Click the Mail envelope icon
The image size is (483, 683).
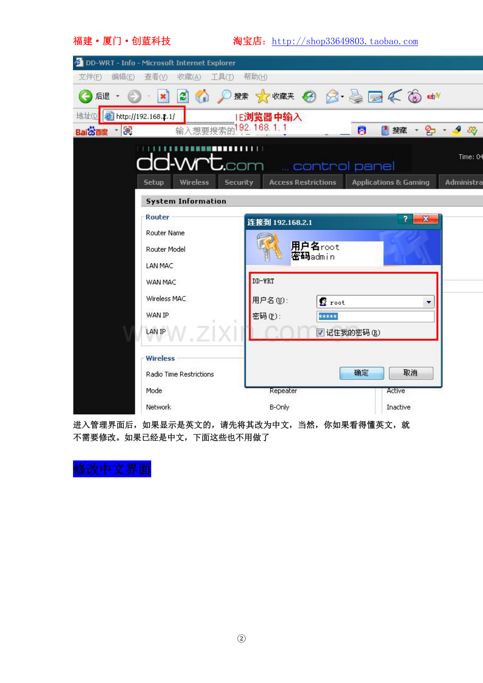coord(332,97)
